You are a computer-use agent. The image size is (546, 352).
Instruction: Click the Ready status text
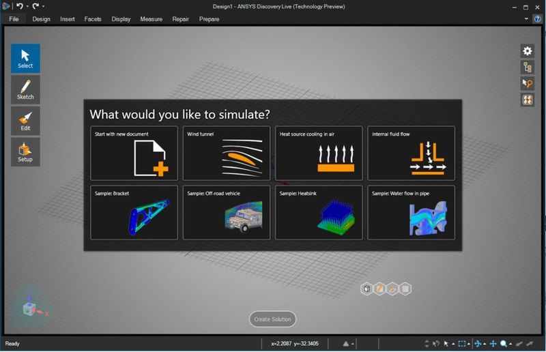click(x=12, y=344)
